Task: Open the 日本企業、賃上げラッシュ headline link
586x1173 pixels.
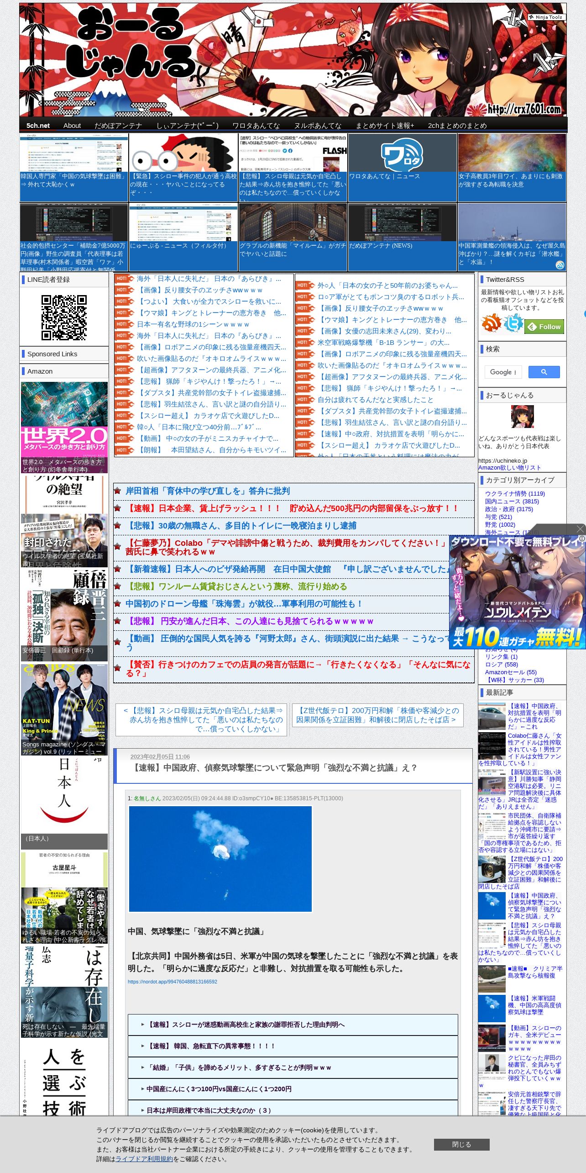Action: click(292, 508)
